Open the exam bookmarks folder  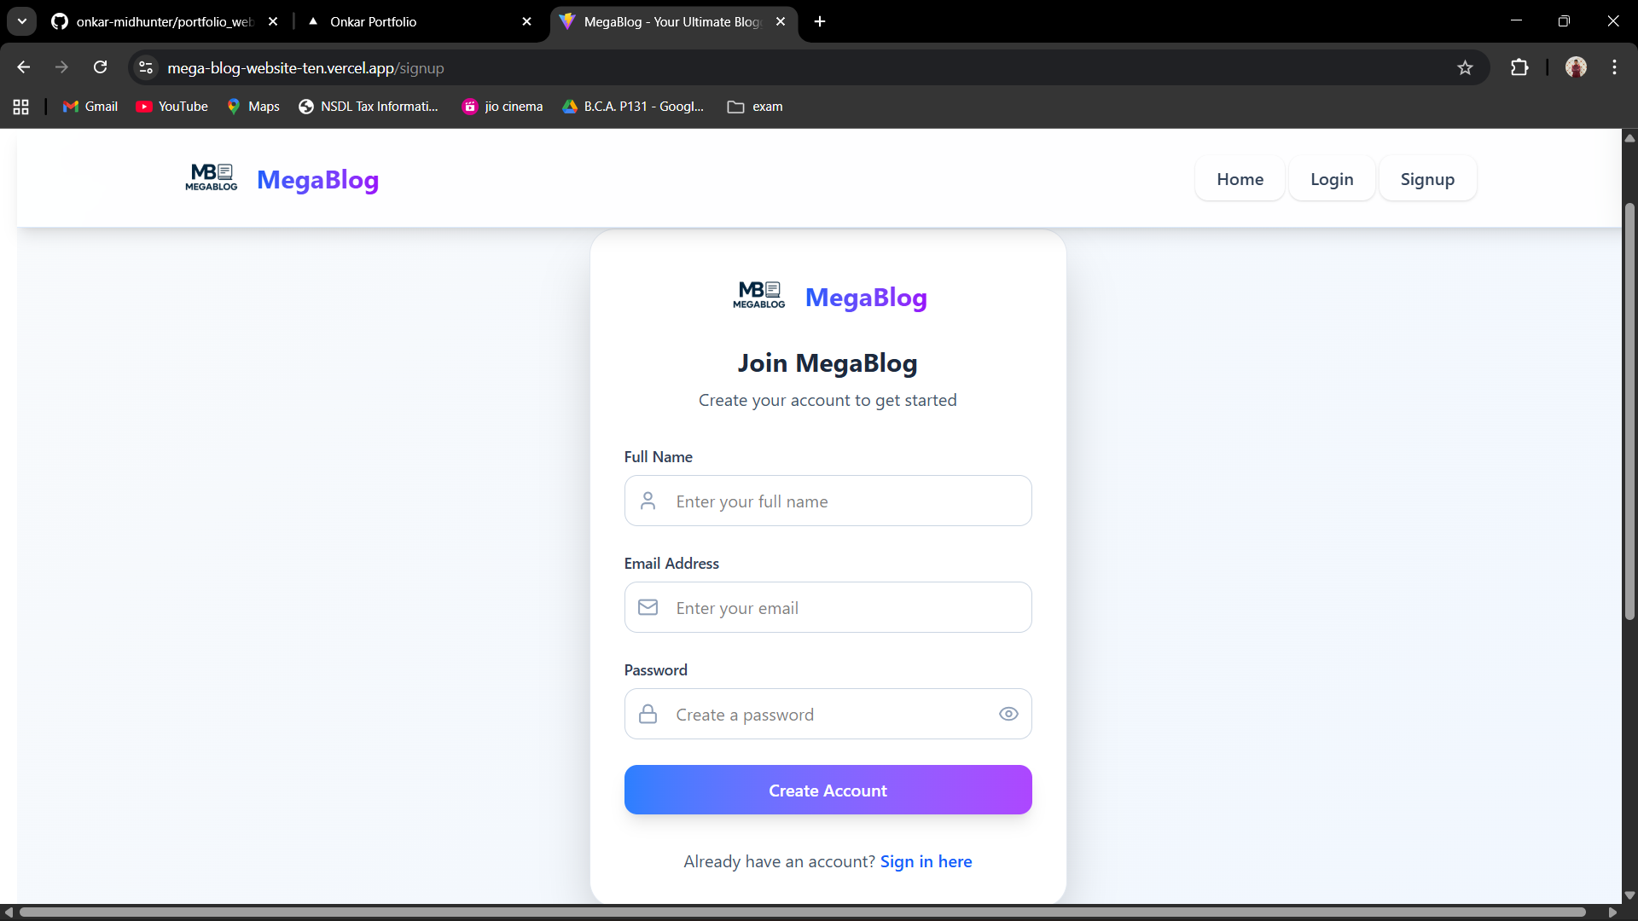pyautogui.click(x=755, y=107)
